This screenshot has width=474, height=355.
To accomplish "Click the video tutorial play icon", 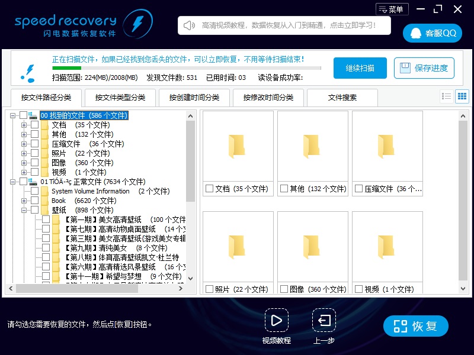I will (x=276, y=320).
